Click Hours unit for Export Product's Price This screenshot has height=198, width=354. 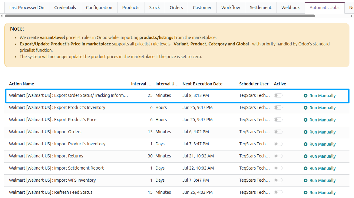coord(161,120)
